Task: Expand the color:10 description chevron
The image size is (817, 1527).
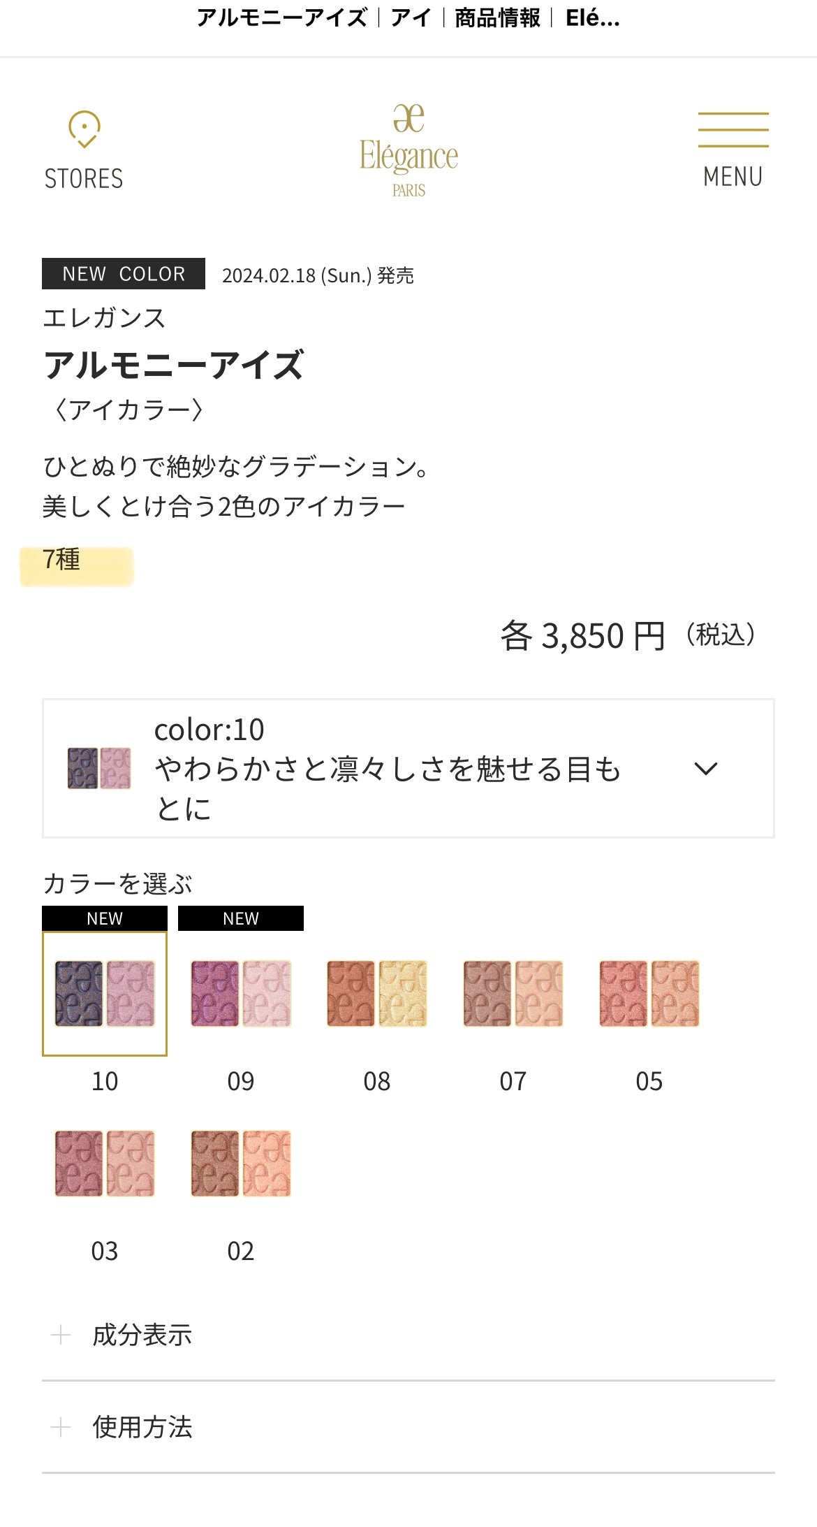Action: pos(707,768)
